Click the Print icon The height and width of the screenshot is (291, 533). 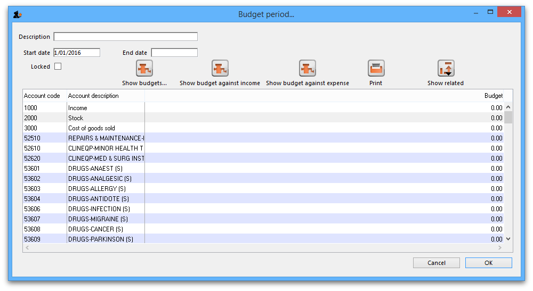coord(376,68)
